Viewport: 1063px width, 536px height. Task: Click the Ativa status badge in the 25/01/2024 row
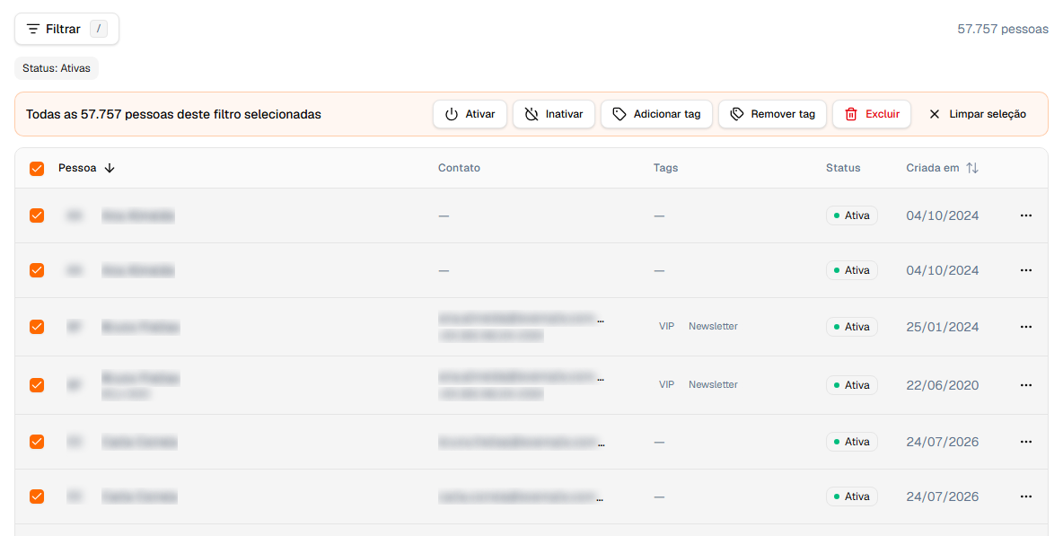pyautogui.click(x=851, y=327)
